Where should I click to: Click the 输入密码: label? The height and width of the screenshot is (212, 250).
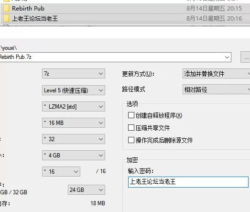[141, 171]
